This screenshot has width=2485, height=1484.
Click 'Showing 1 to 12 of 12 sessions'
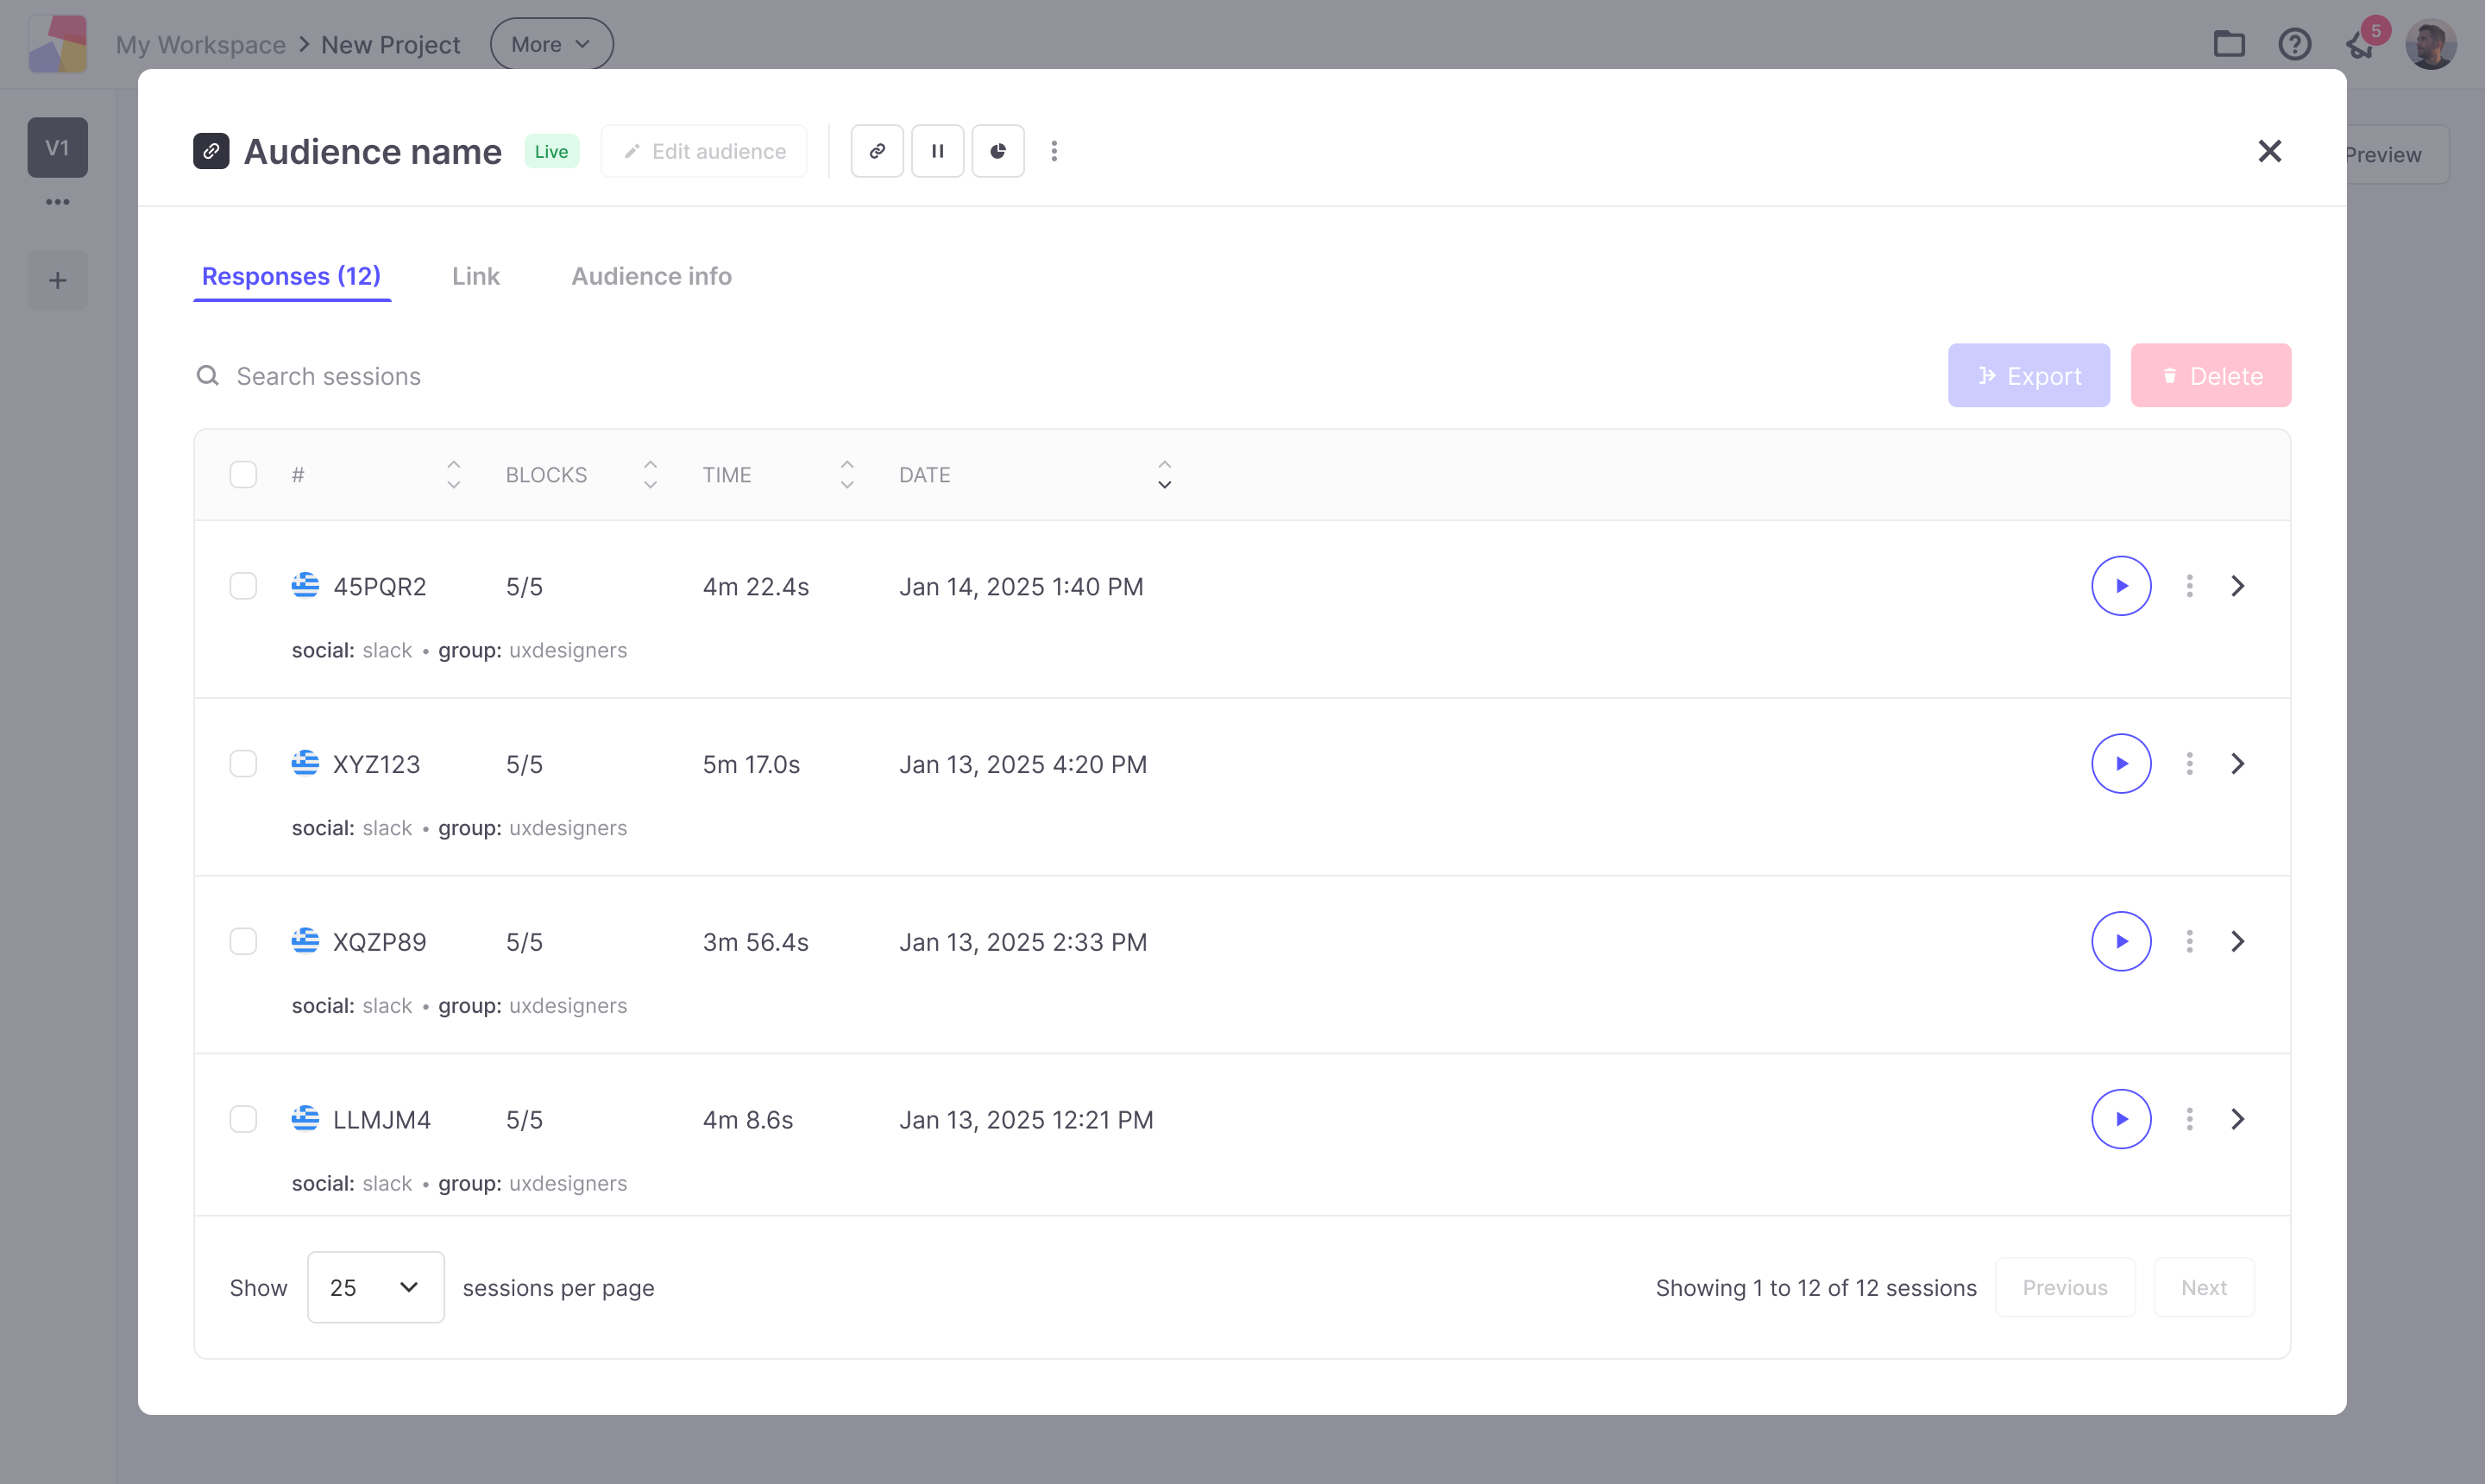(x=1816, y=1288)
